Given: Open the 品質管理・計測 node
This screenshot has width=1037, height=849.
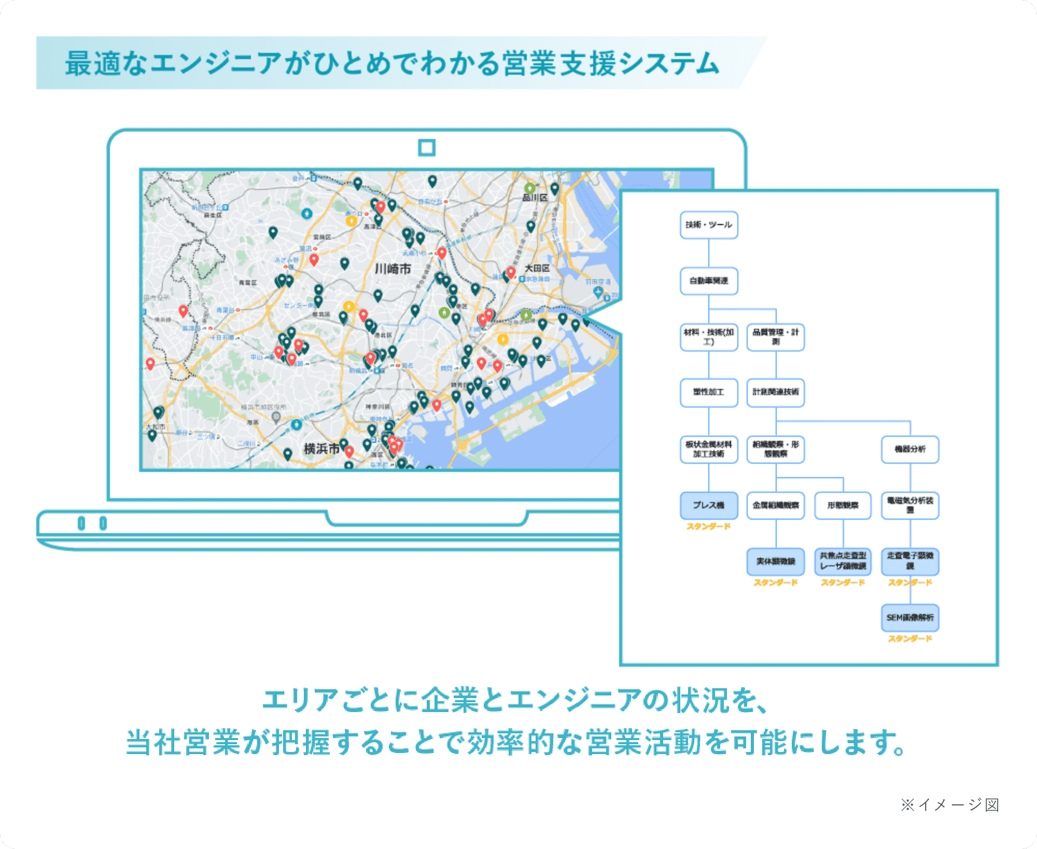Looking at the screenshot, I should tap(776, 337).
